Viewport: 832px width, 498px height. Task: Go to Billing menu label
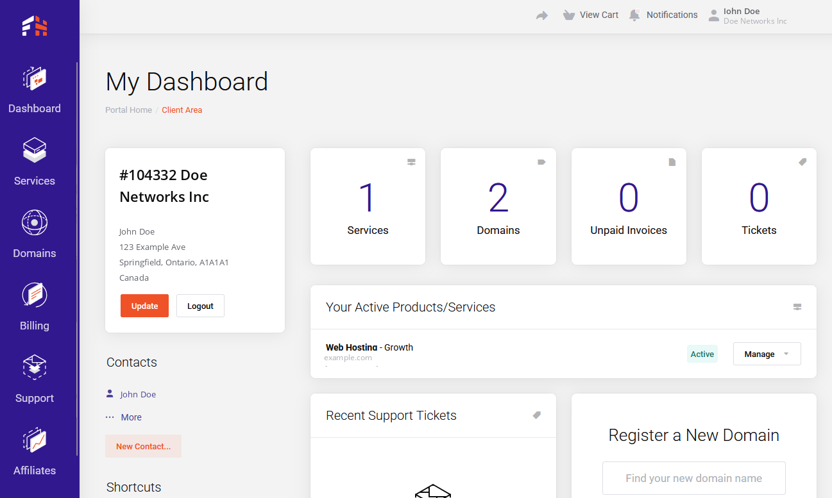(x=35, y=326)
